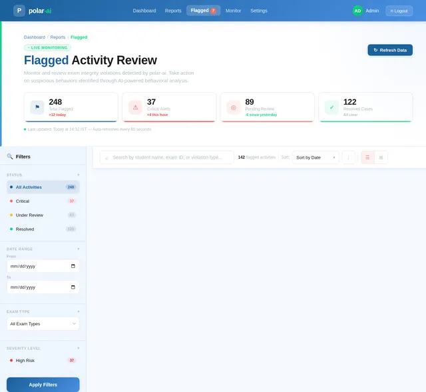Open the Settings nav tab

pos(259,11)
